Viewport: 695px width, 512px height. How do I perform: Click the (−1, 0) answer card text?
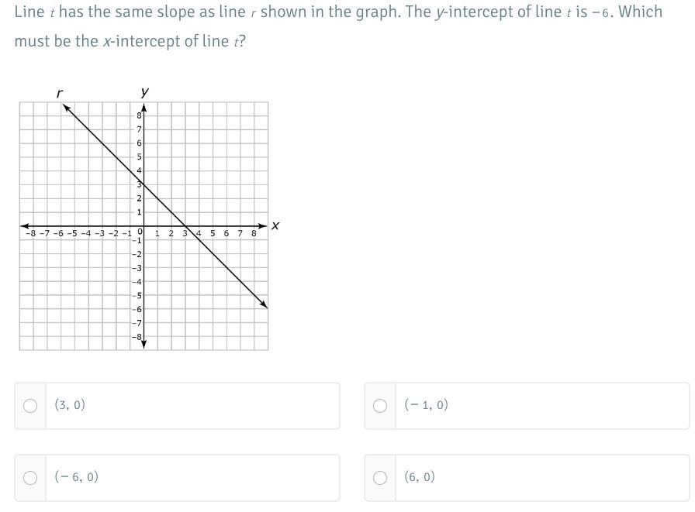click(426, 405)
